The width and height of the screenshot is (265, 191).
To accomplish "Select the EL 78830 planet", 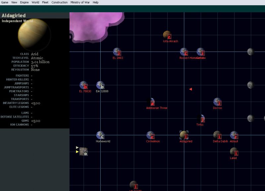I will click(84, 85).
